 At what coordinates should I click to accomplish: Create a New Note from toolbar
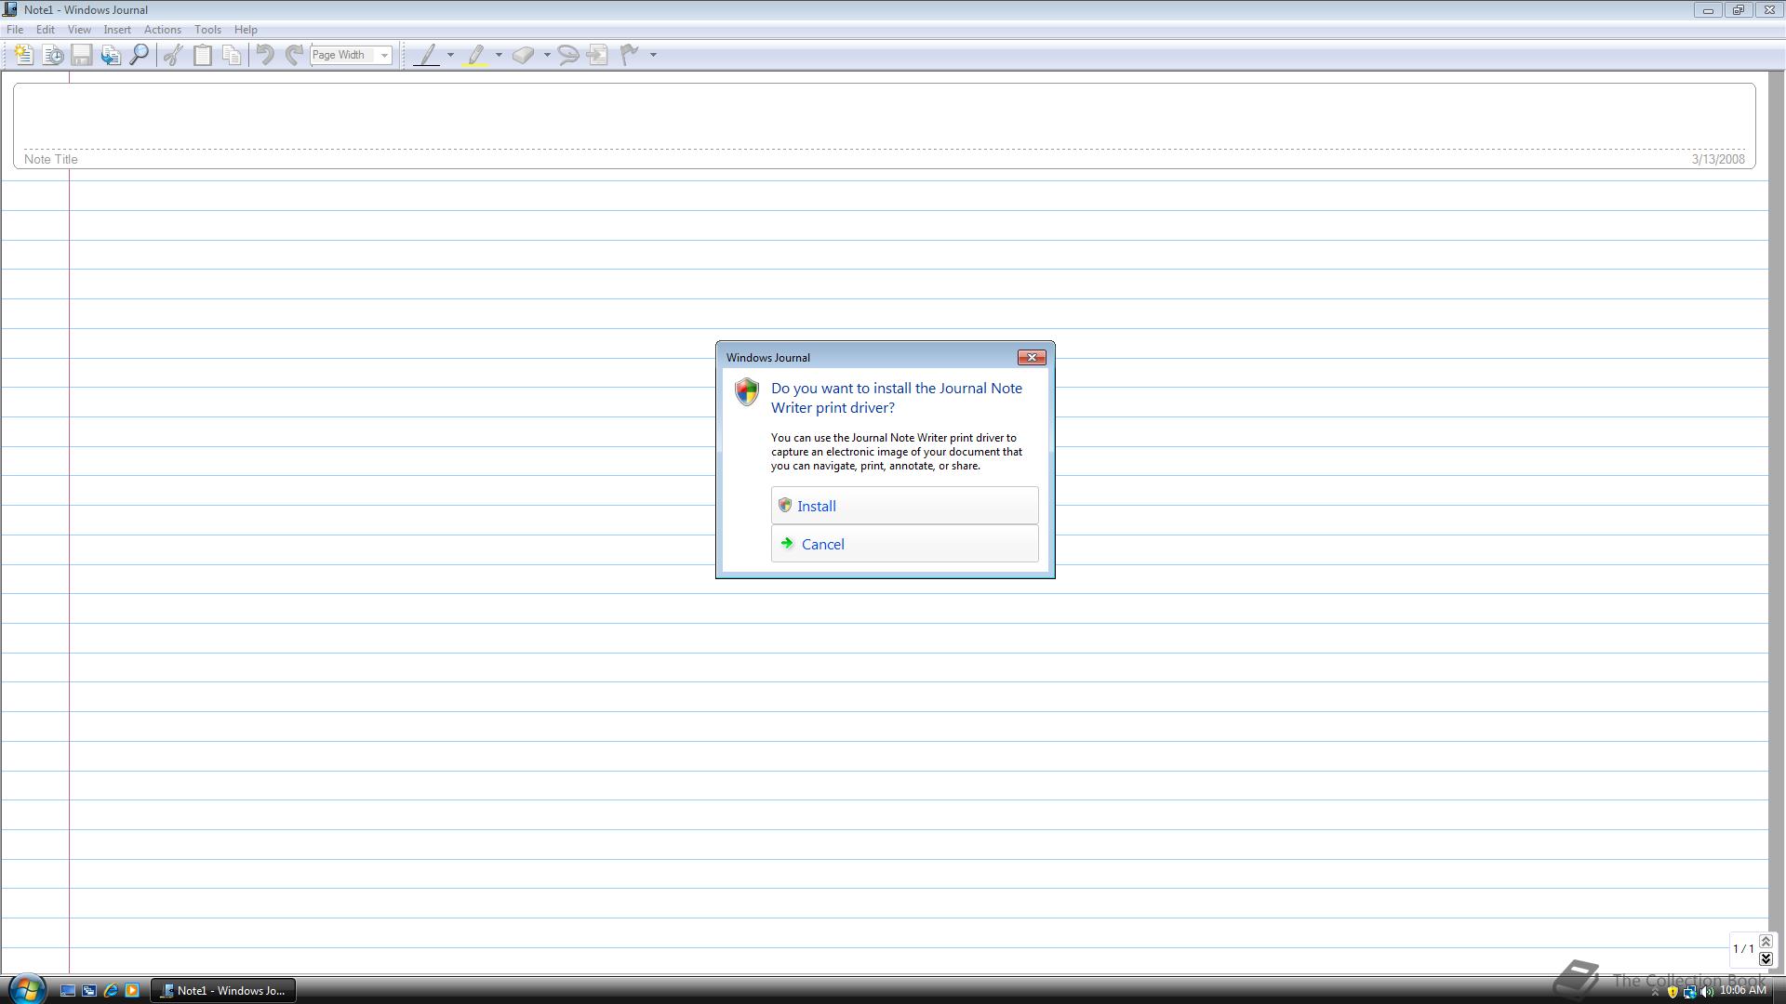tap(24, 55)
